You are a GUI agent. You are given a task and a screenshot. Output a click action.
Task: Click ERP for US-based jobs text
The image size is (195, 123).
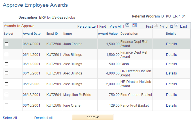57,17
